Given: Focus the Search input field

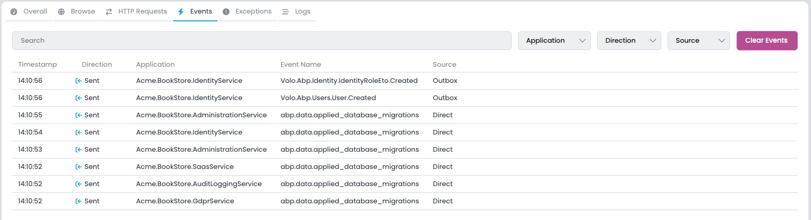Looking at the screenshot, I should pos(261,41).
